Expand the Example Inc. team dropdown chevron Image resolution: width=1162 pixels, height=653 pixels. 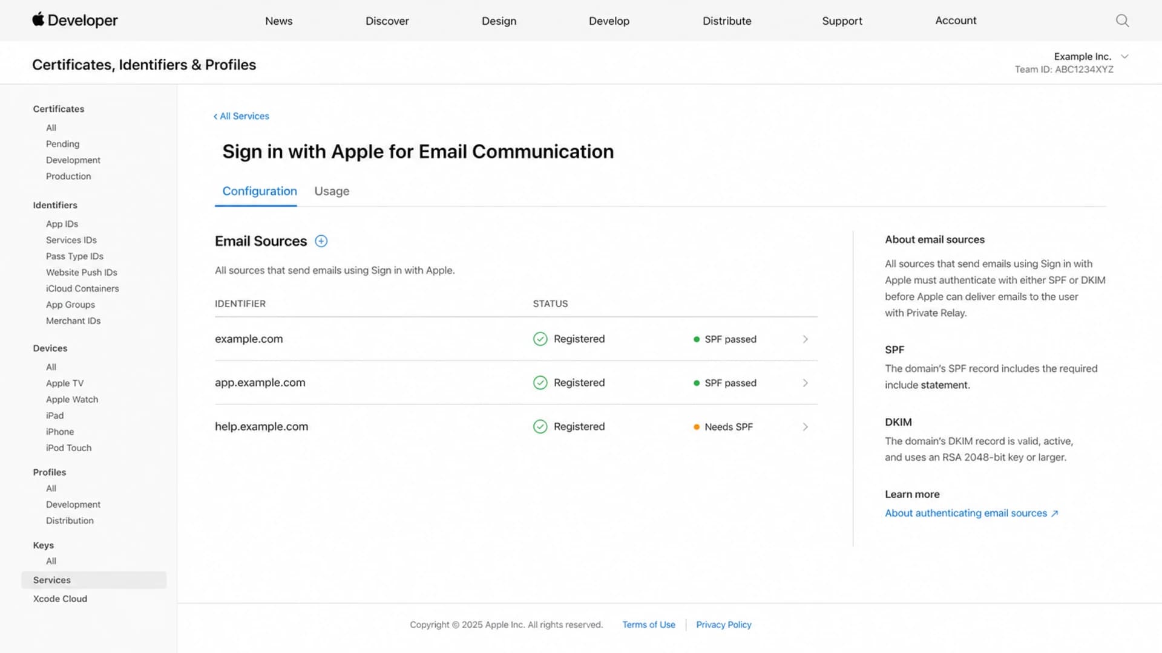point(1124,56)
